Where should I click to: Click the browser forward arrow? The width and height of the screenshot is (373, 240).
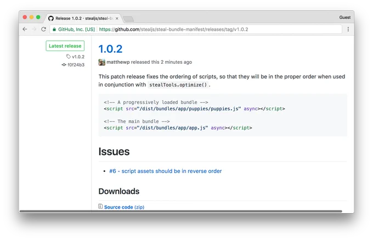coord(34,29)
